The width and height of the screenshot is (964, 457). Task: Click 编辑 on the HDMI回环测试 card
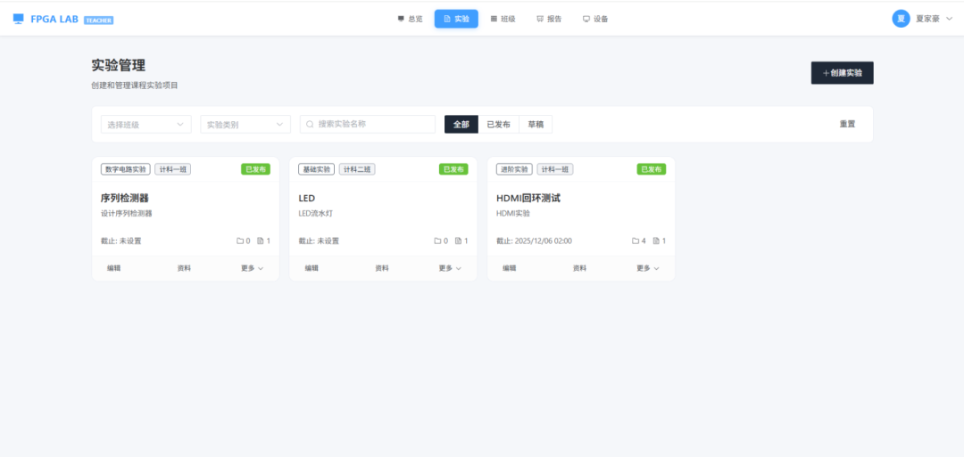509,268
